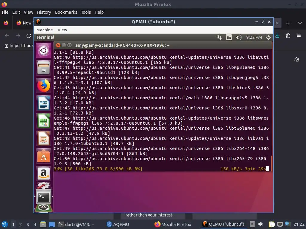Open Firefox Tools menu
The height and width of the screenshot is (229, 306).
click(86, 12)
